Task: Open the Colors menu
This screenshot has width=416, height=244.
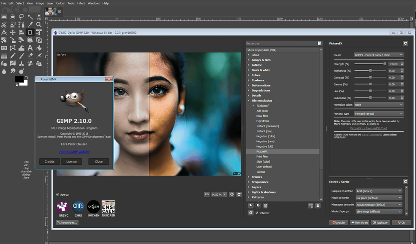Action: click(x=60, y=3)
